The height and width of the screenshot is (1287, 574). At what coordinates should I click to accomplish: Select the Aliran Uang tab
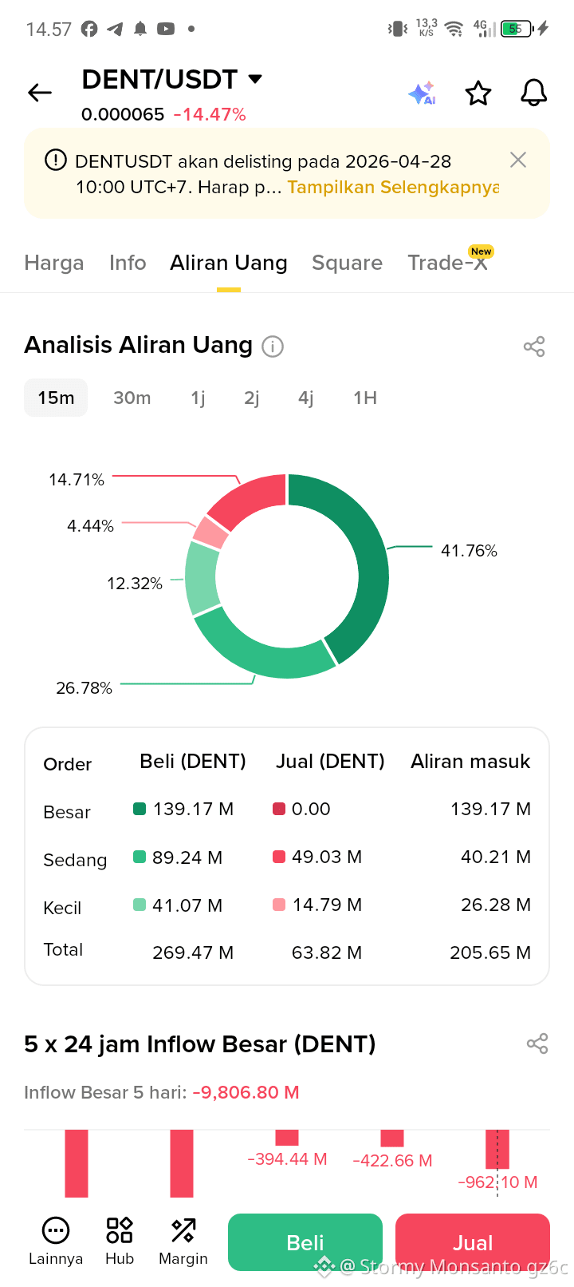point(229,263)
